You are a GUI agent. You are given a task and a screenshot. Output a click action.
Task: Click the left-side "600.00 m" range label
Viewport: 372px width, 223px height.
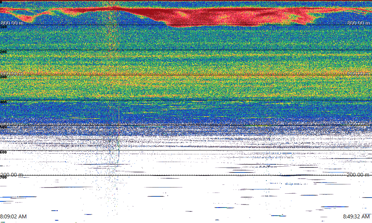[x=12, y=74]
